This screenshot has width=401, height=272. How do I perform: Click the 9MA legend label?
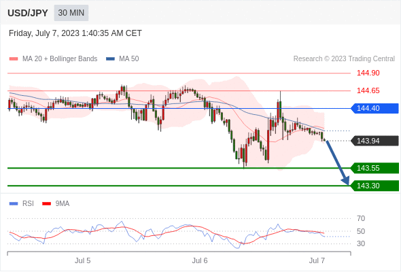click(x=63, y=204)
